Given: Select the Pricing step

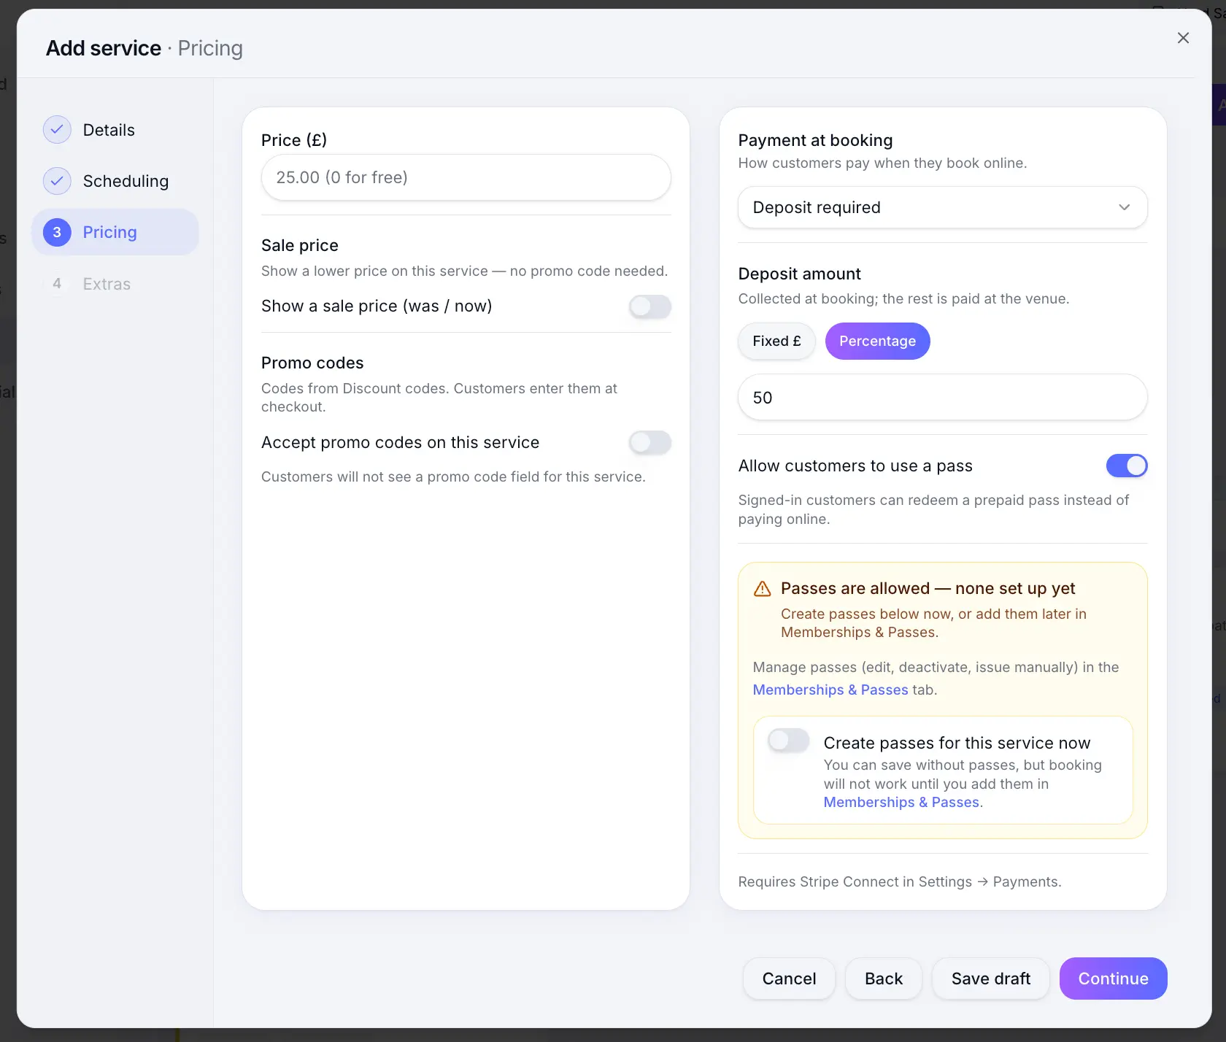Looking at the screenshot, I should tap(115, 232).
